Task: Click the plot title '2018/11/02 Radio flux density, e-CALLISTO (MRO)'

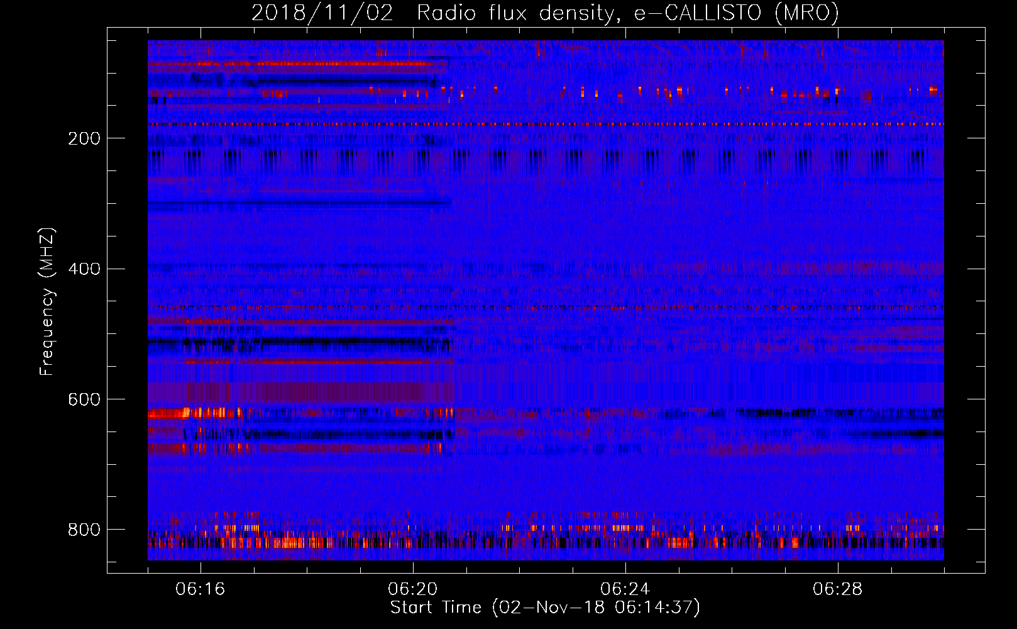Action: [x=545, y=13]
